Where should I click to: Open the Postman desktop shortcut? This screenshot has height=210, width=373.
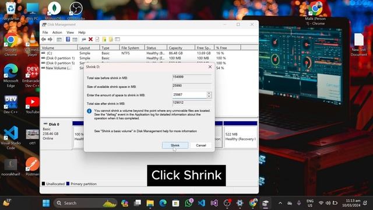pyautogui.click(x=33, y=166)
